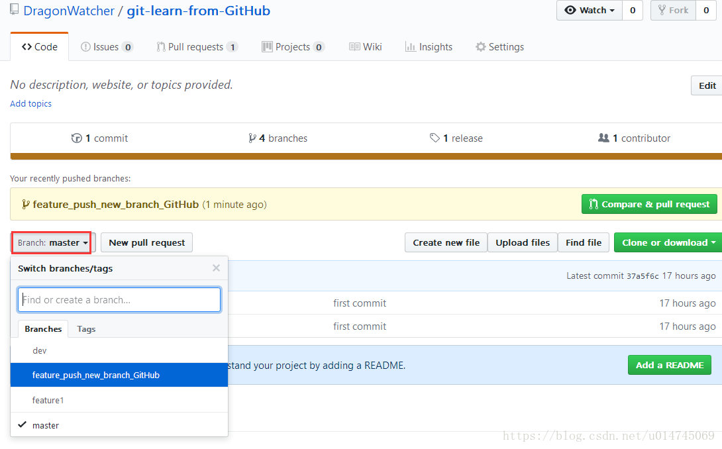Click the Create new file button
The width and height of the screenshot is (722, 449).
click(x=446, y=242)
